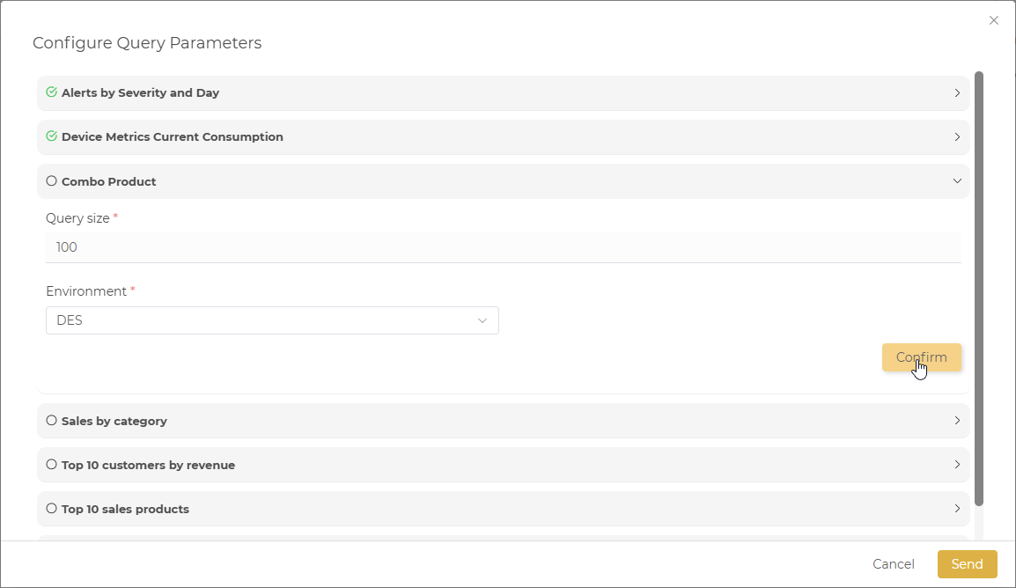
Task: Select the Sales by category radio button
Action: (51, 421)
